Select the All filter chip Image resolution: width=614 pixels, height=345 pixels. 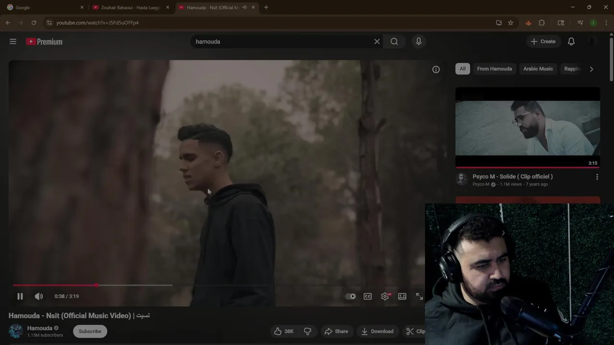[462, 69]
